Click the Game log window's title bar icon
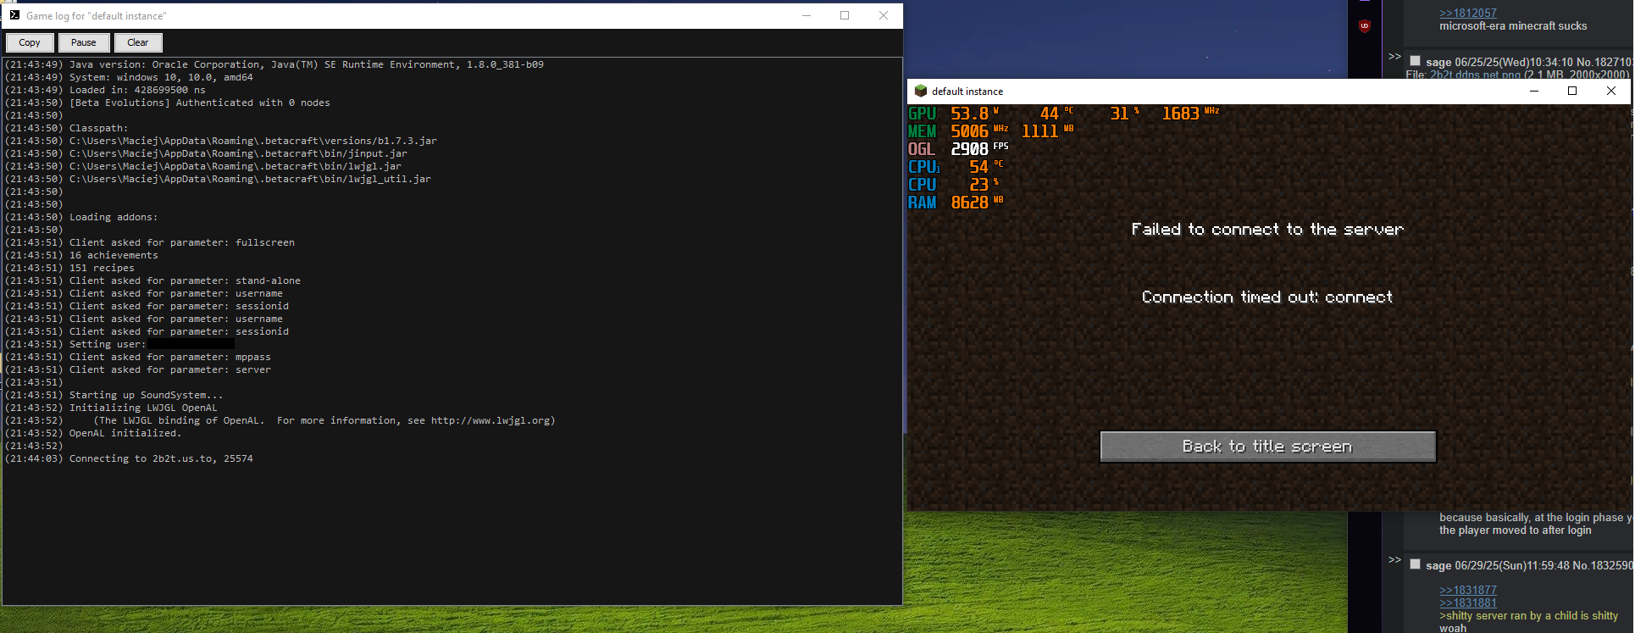Viewport: 1635px width, 633px height. pos(14,15)
